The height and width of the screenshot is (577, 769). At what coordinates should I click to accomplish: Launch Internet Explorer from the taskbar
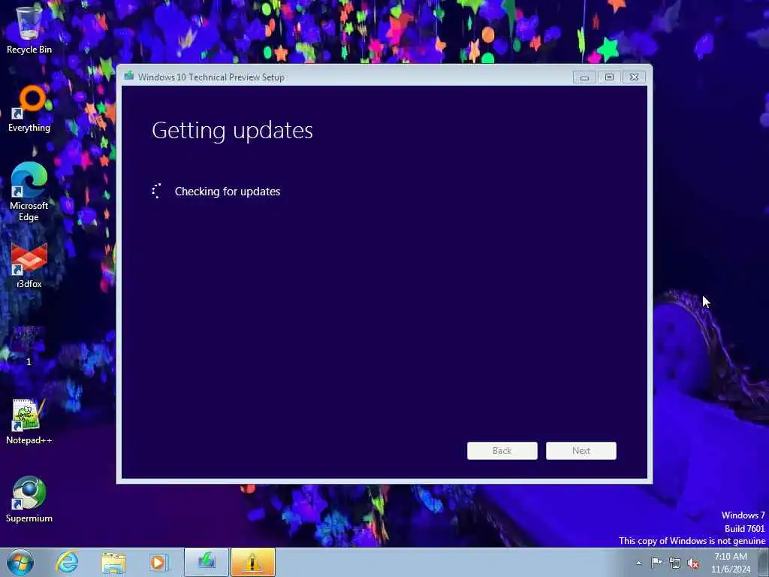point(67,562)
